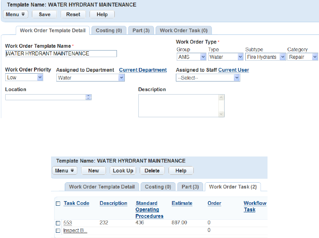319x238 pixels.
Task: Switch to the Costing (0) tab at top
Action: (109, 31)
